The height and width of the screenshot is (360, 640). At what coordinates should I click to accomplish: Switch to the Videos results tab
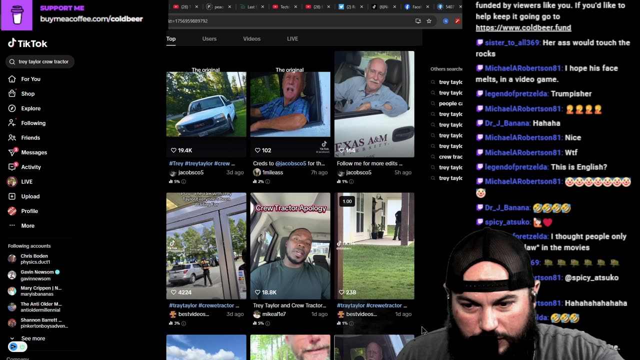[x=251, y=39]
